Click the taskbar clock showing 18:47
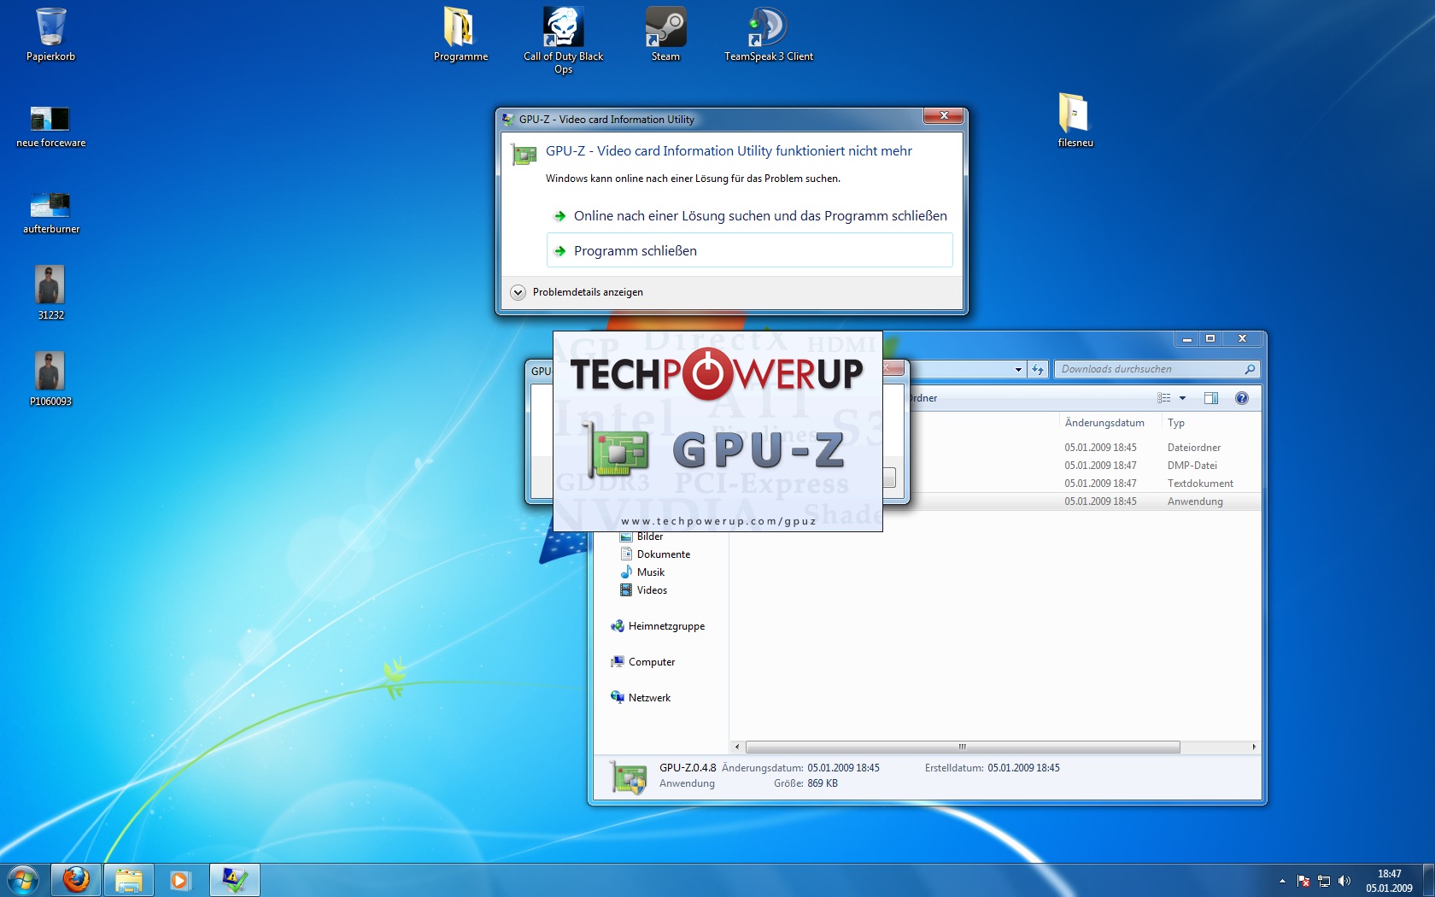This screenshot has width=1435, height=897. [x=1389, y=881]
